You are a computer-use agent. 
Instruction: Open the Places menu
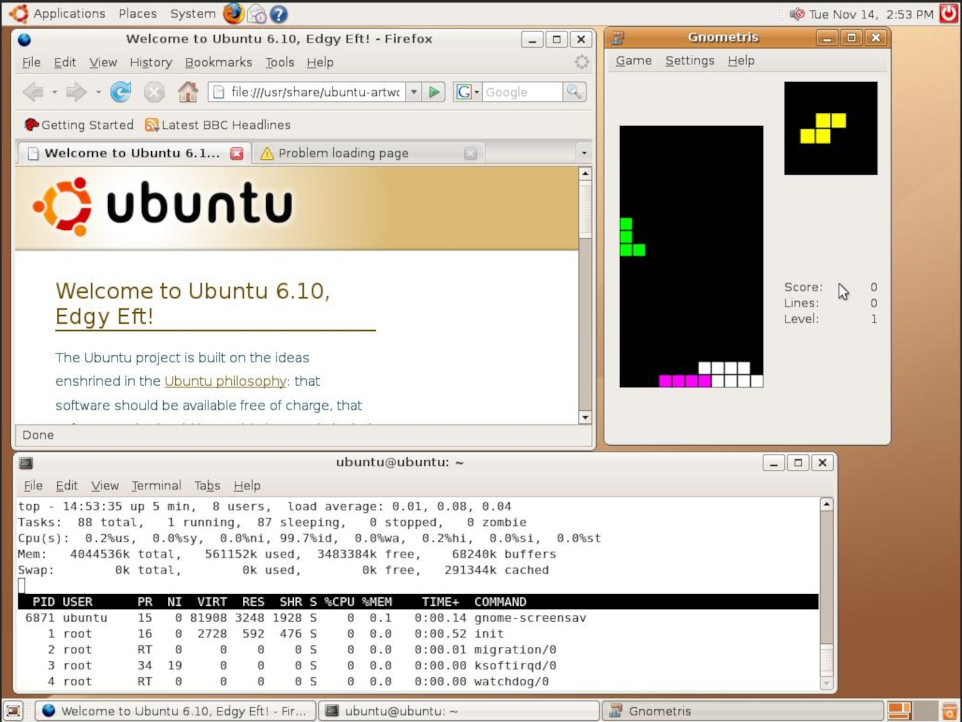click(x=137, y=13)
